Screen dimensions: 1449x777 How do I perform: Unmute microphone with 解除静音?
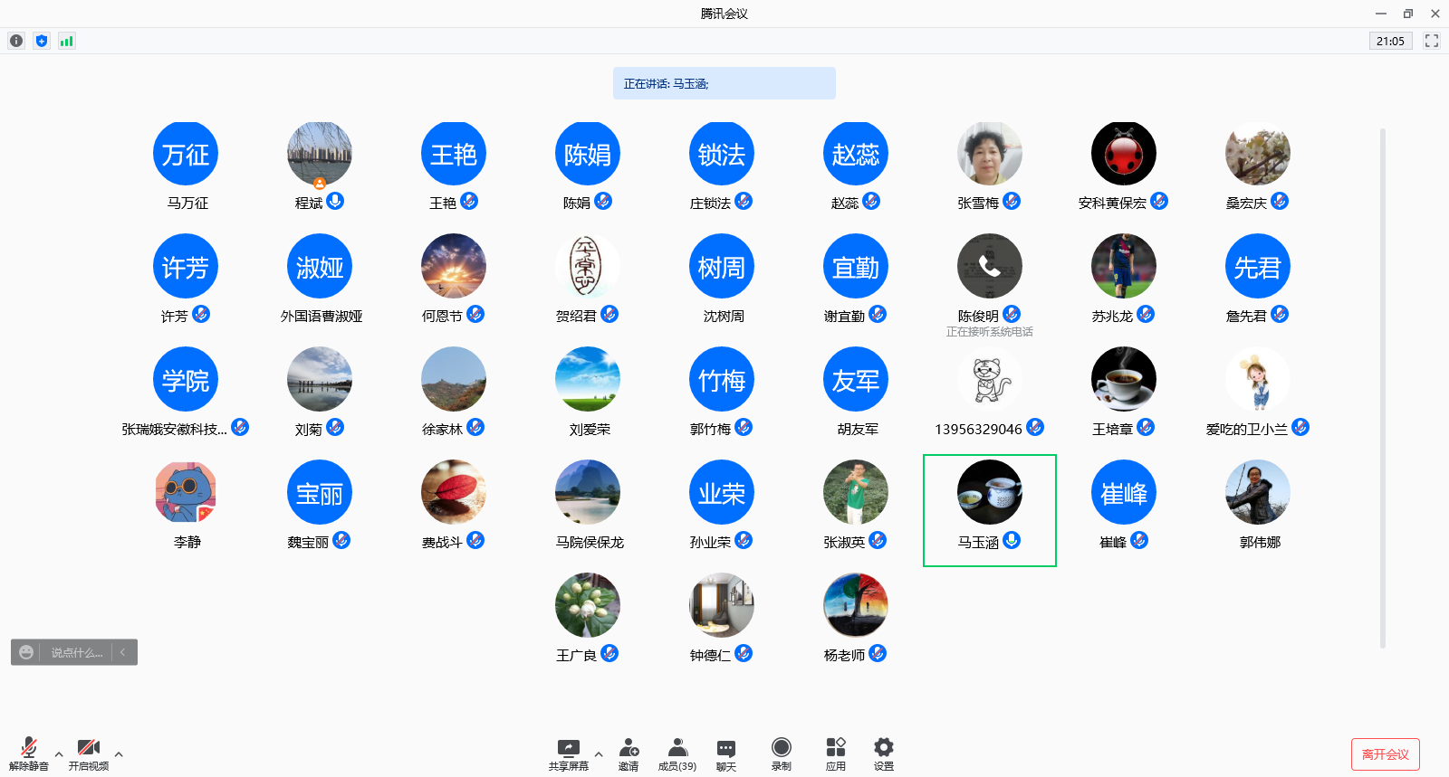tap(29, 753)
